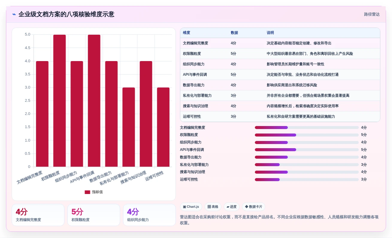Click description 内容规模增长后，检索准确度决定实际使用率
Screen dimensions: 392x238
click(303, 106)
